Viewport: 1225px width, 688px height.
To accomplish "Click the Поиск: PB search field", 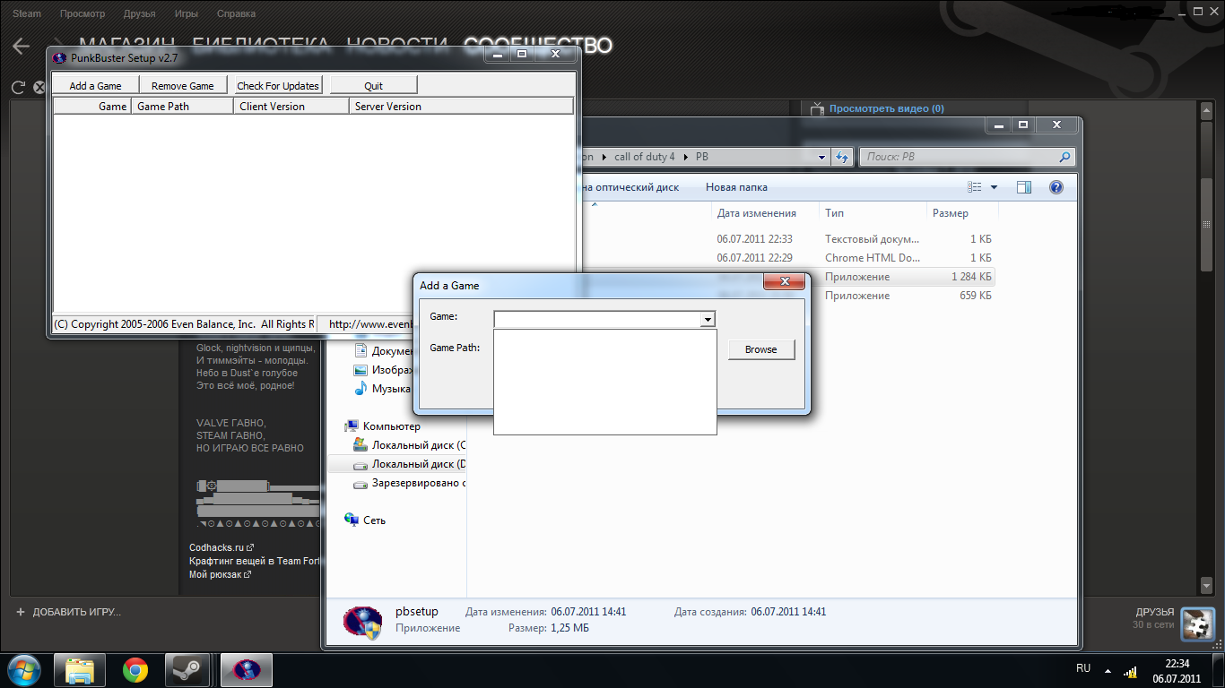I will tap(967, 157).
